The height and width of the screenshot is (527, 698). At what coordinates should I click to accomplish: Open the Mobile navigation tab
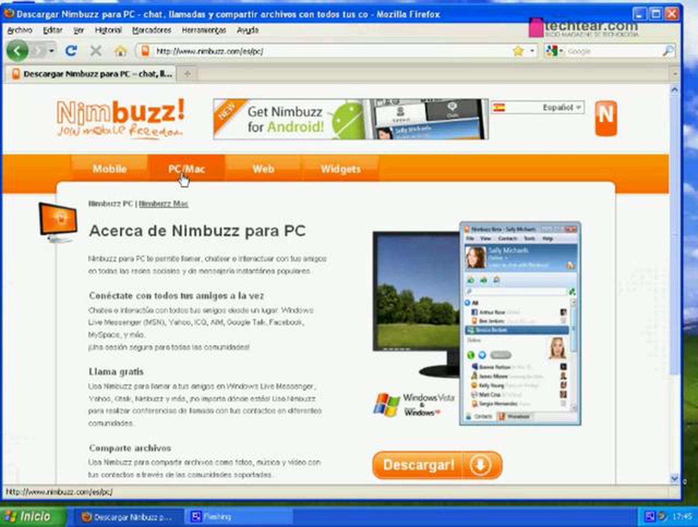(x=109, y=169)
